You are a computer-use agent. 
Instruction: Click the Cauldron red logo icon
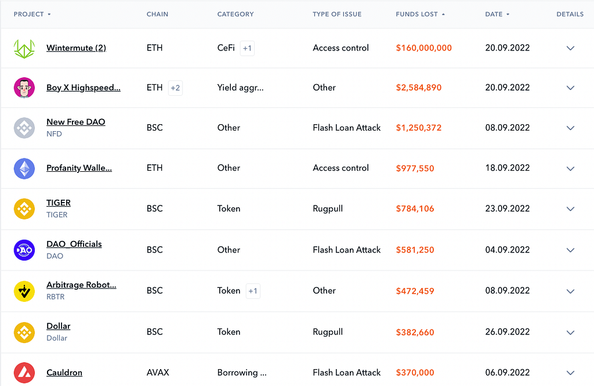point(24,373)
